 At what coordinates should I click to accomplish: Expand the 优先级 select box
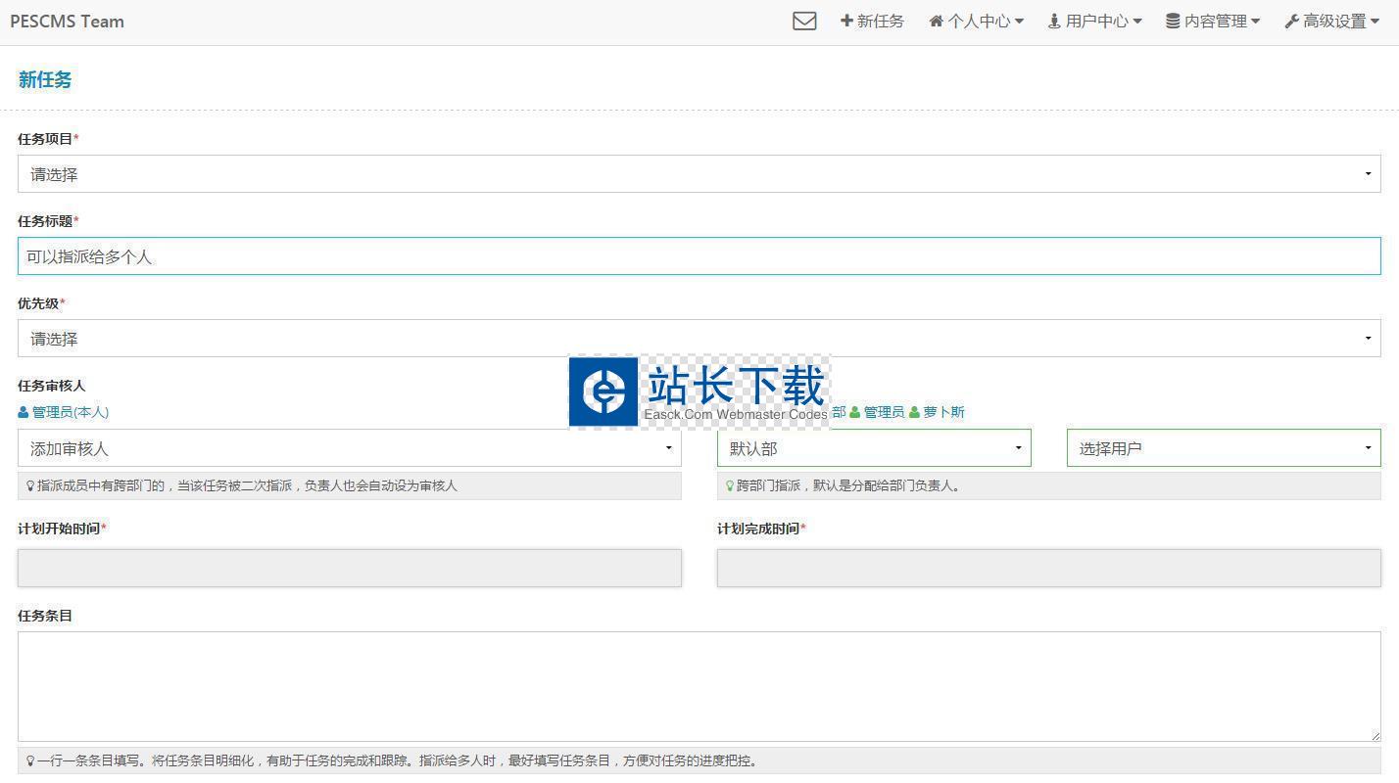(x=699, y=339)
